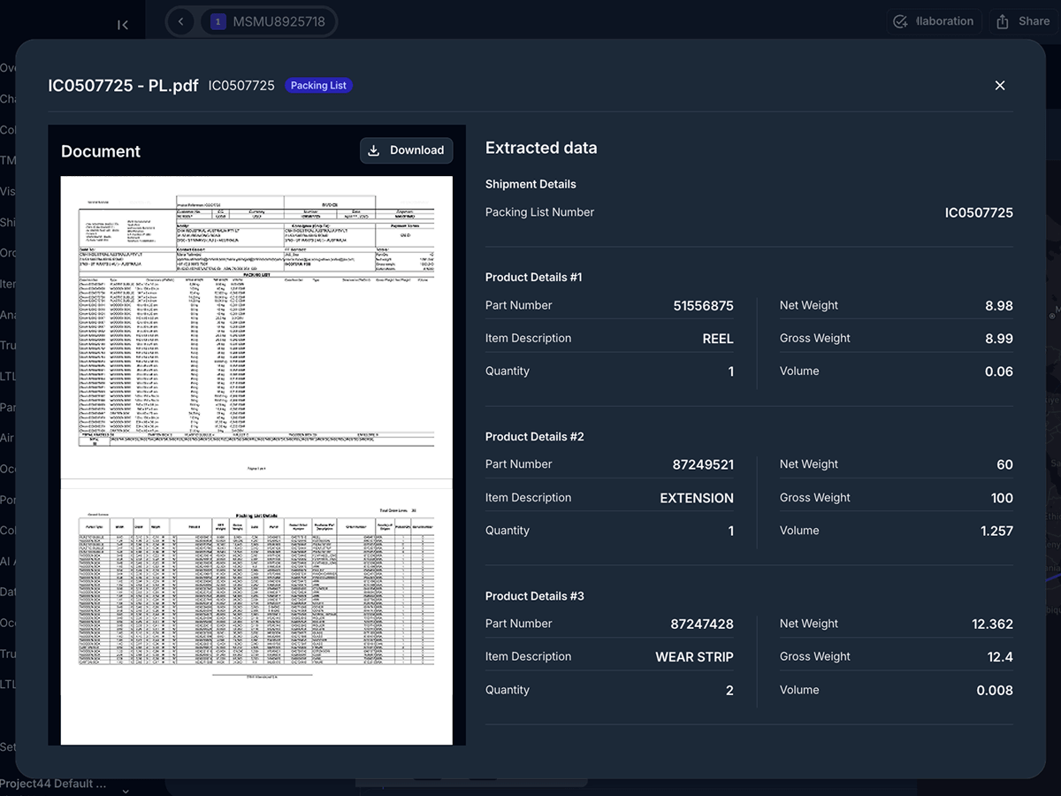Click the Share upload icon
1061x796 pixels.
click(1003, 21)
